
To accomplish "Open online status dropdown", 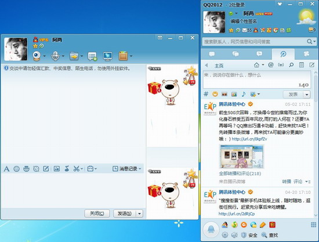I will coord(237,13).
